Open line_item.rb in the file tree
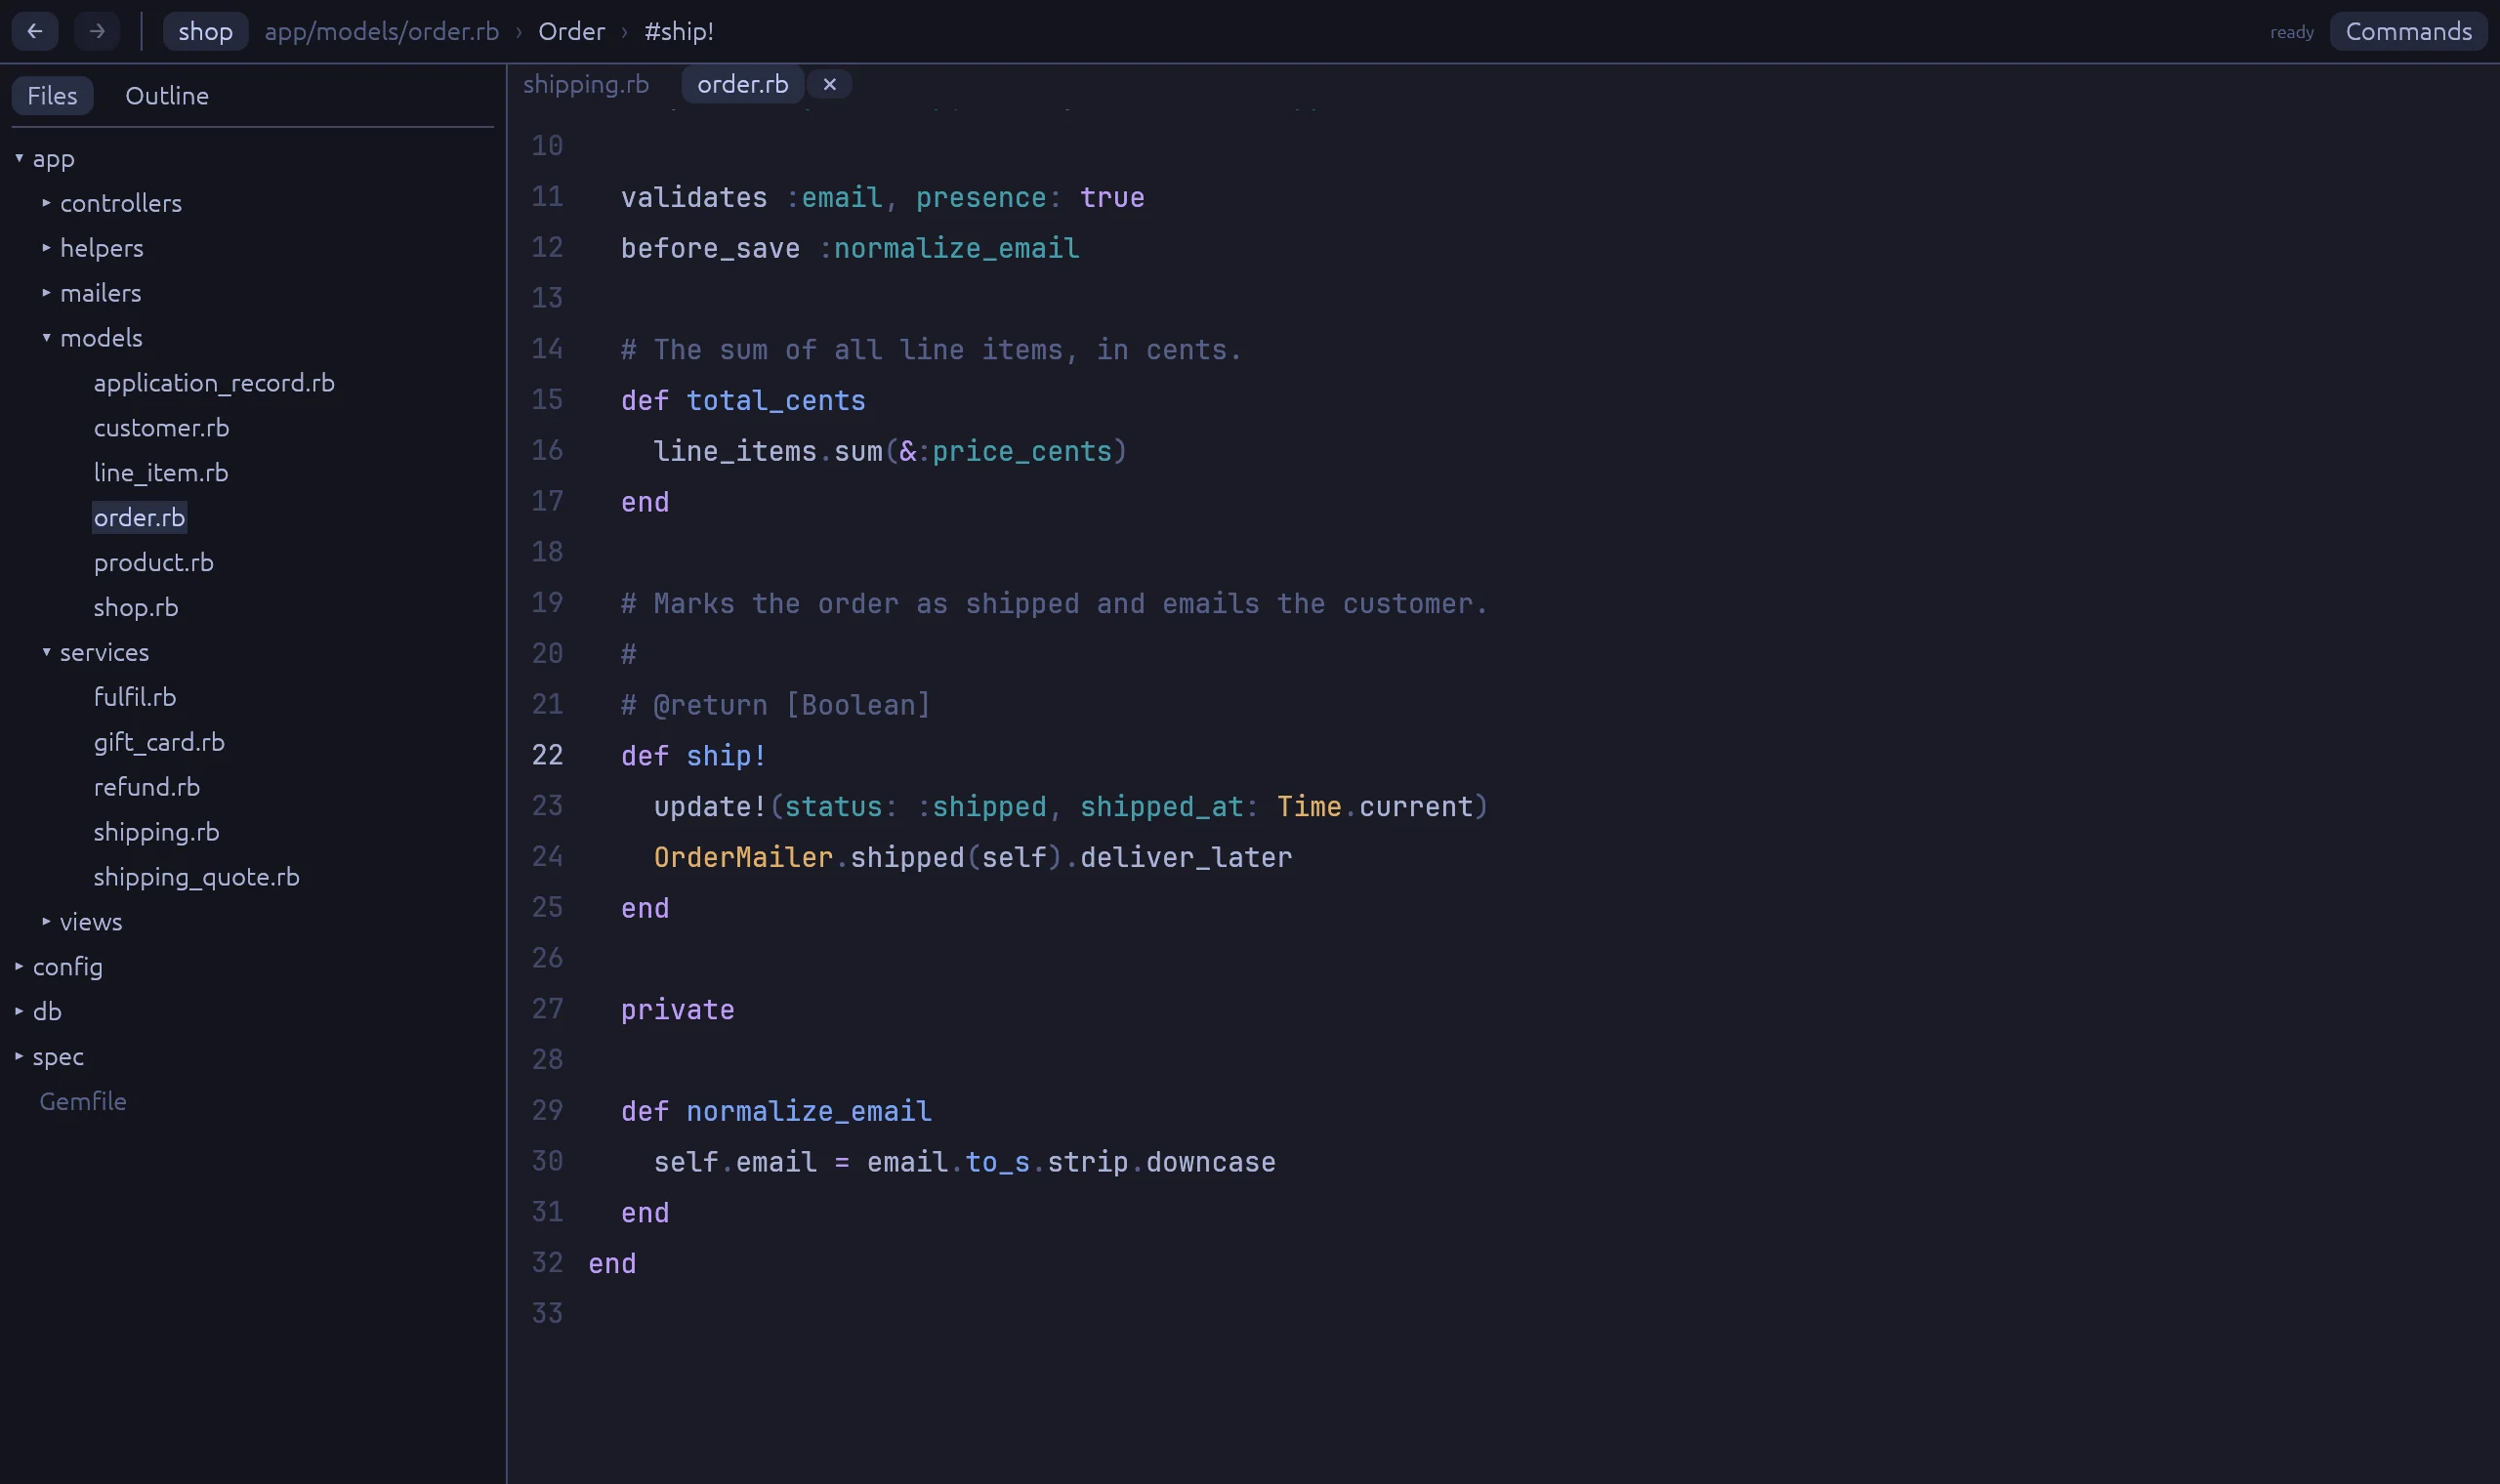This screenshot has height=1484, width=2500. point(161,473)
